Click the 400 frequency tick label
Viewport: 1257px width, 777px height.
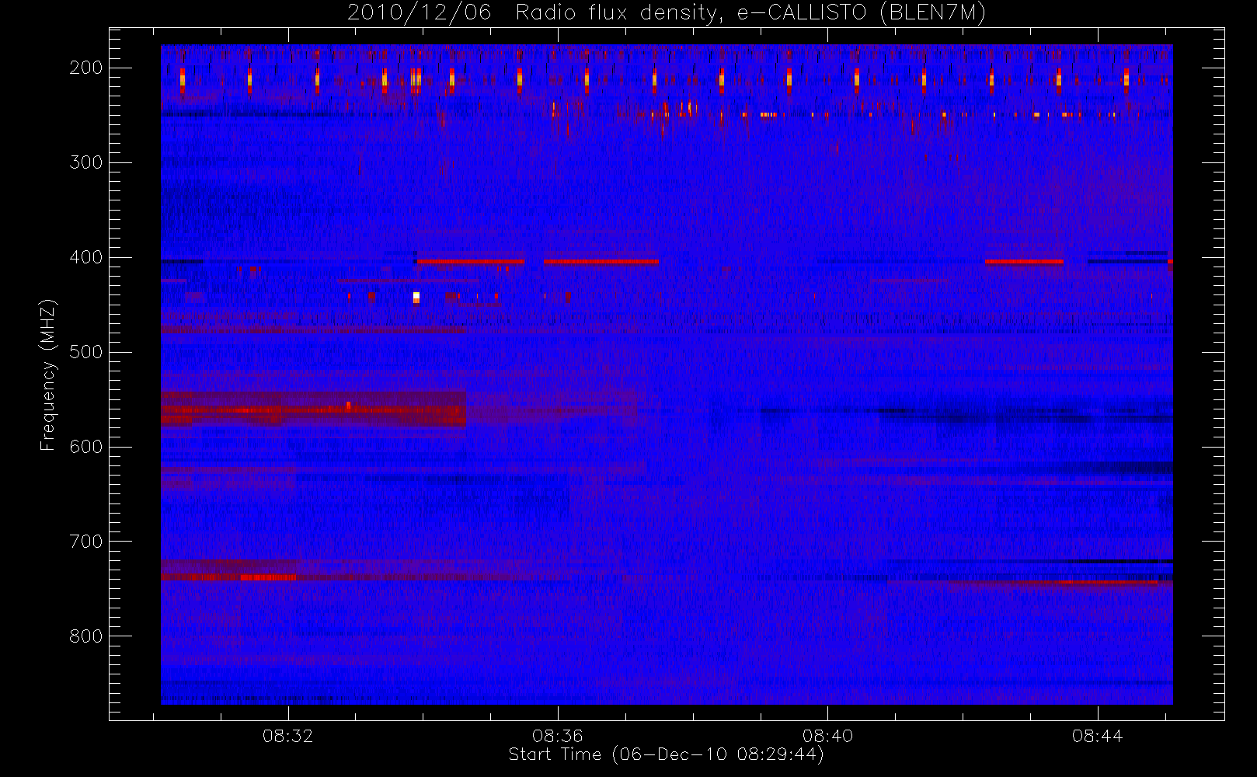pyautogui.click(x=86, y=257)
